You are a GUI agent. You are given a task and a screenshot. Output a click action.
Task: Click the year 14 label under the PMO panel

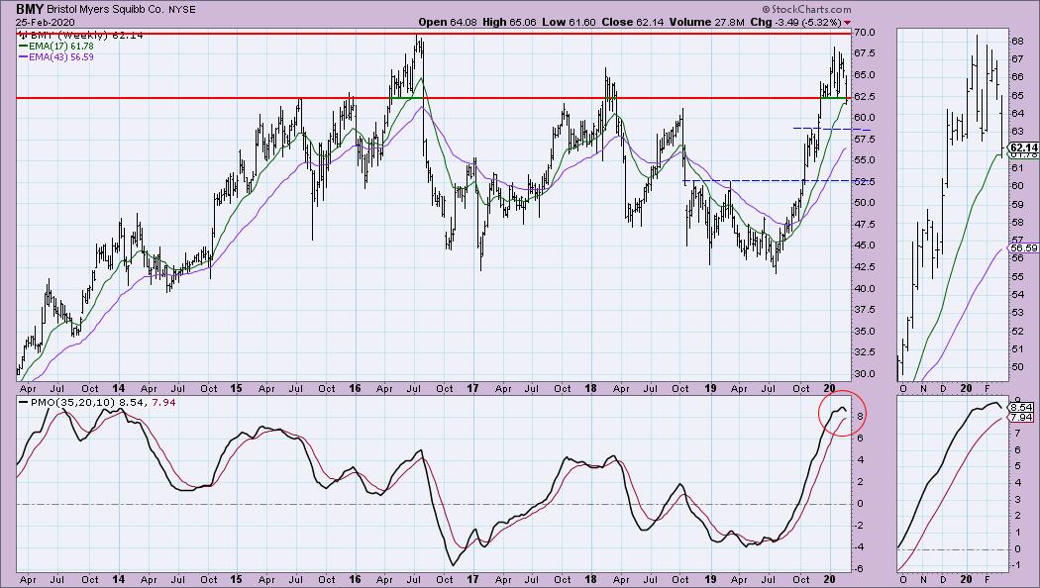click(x=118, y=579)
